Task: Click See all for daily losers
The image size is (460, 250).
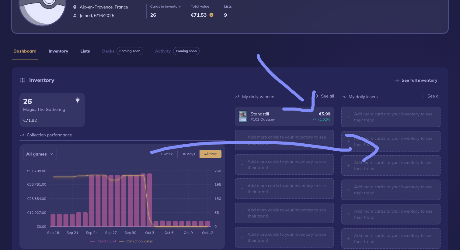Action: [430, 96]
